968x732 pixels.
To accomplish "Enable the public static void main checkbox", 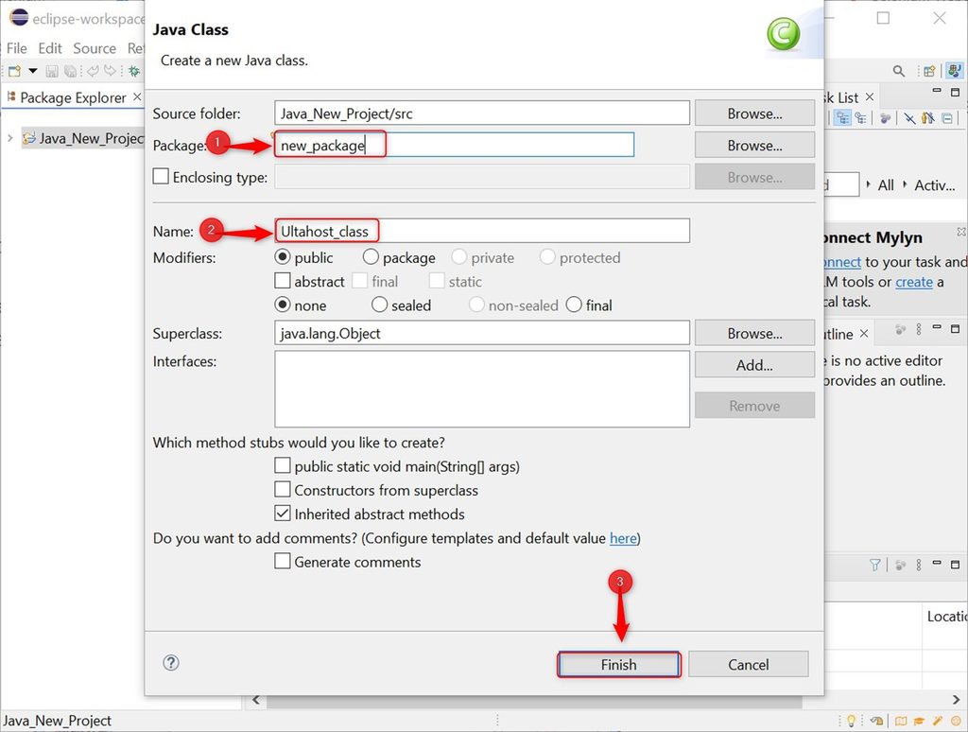I will 282,465.
